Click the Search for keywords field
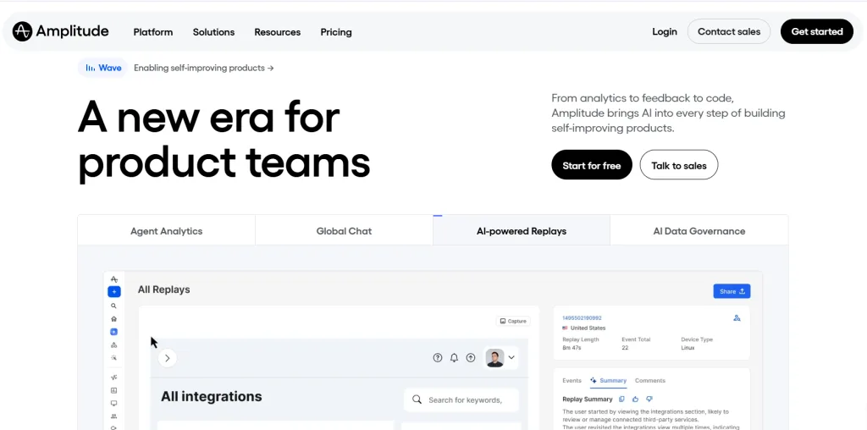 coord(461,400)
